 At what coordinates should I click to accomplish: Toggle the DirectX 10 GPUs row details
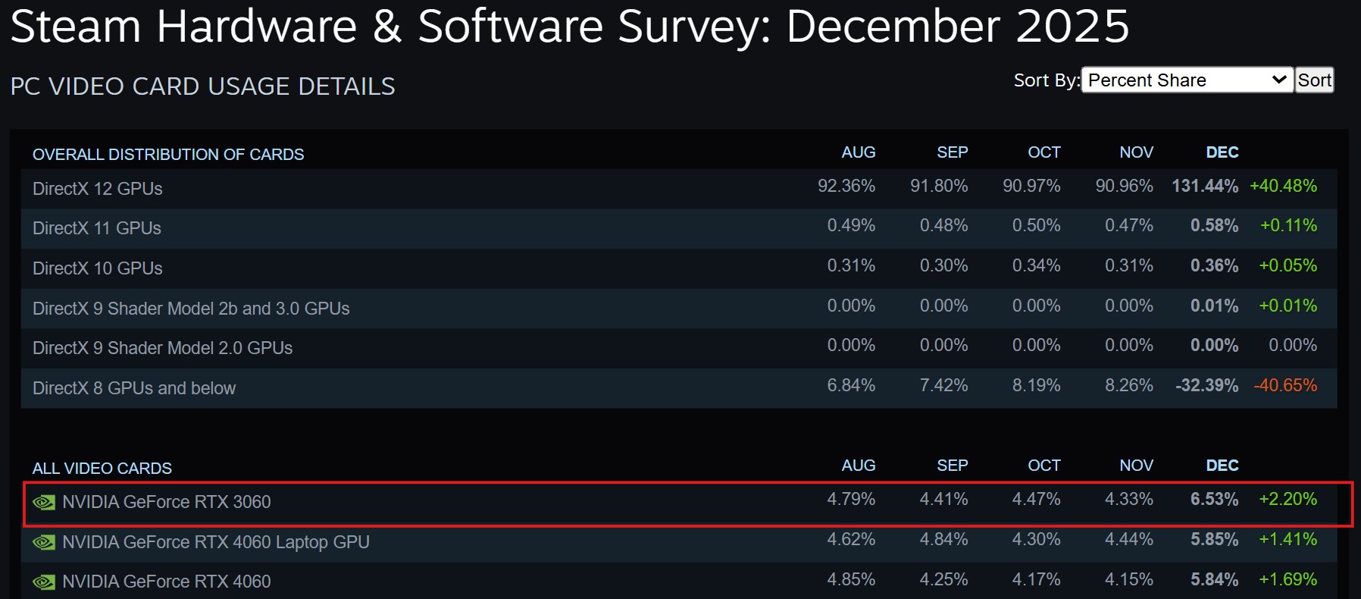pyautogui.click(x=96, y=268)
